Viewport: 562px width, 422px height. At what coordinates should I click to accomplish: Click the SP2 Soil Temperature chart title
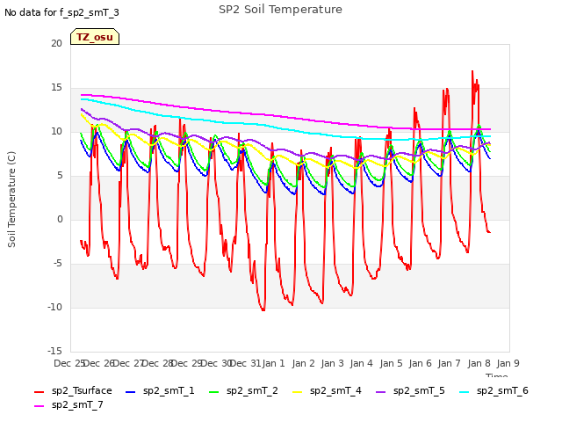coord(280,10)
